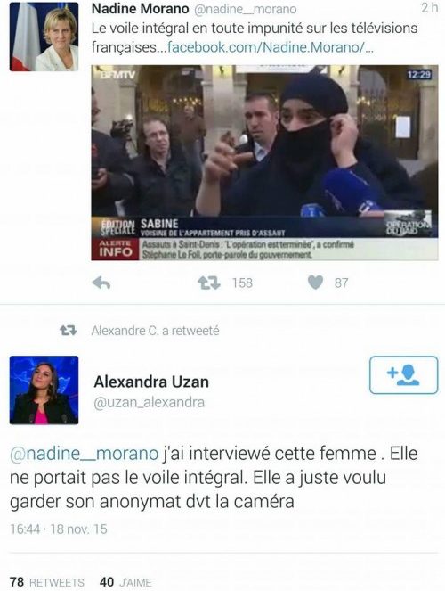445x591 pixels.
Task: Click the Nadine Morano display name
Action: tap(141, 9)
